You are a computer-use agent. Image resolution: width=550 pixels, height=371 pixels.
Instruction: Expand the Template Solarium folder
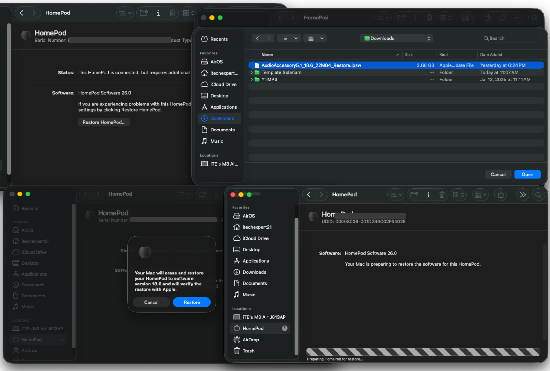(x=252, y=72)
